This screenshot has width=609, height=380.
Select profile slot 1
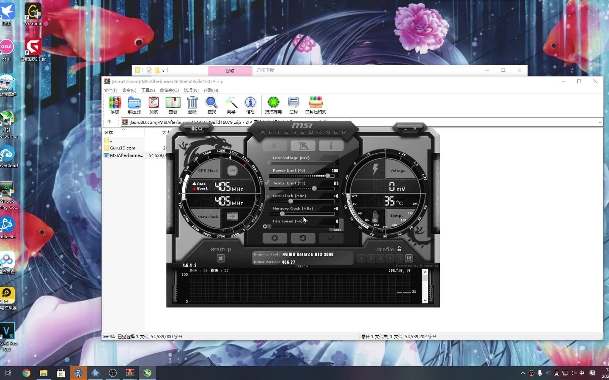(361, 258)
